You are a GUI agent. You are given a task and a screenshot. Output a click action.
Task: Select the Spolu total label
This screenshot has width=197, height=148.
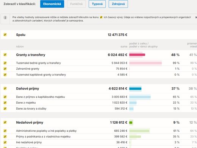[21, 35]
